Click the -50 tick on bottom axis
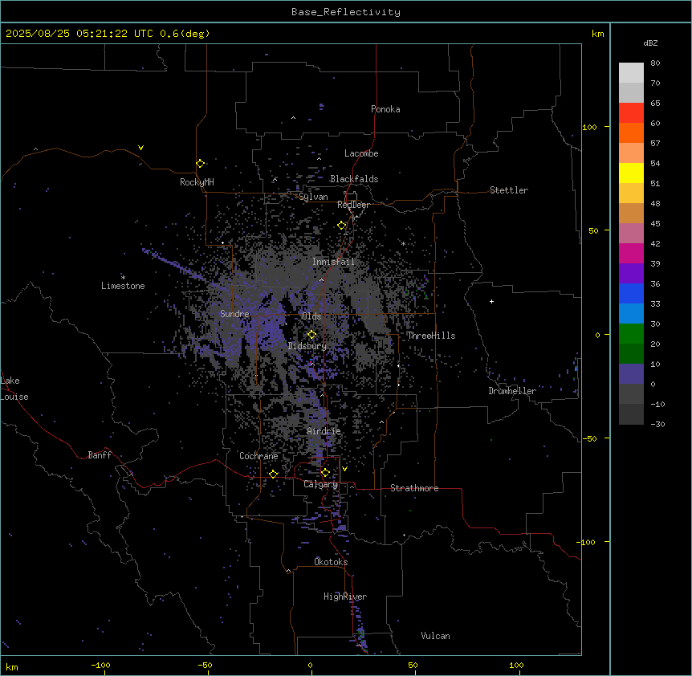The image size is (692, 676). click(x=205, y=665)
